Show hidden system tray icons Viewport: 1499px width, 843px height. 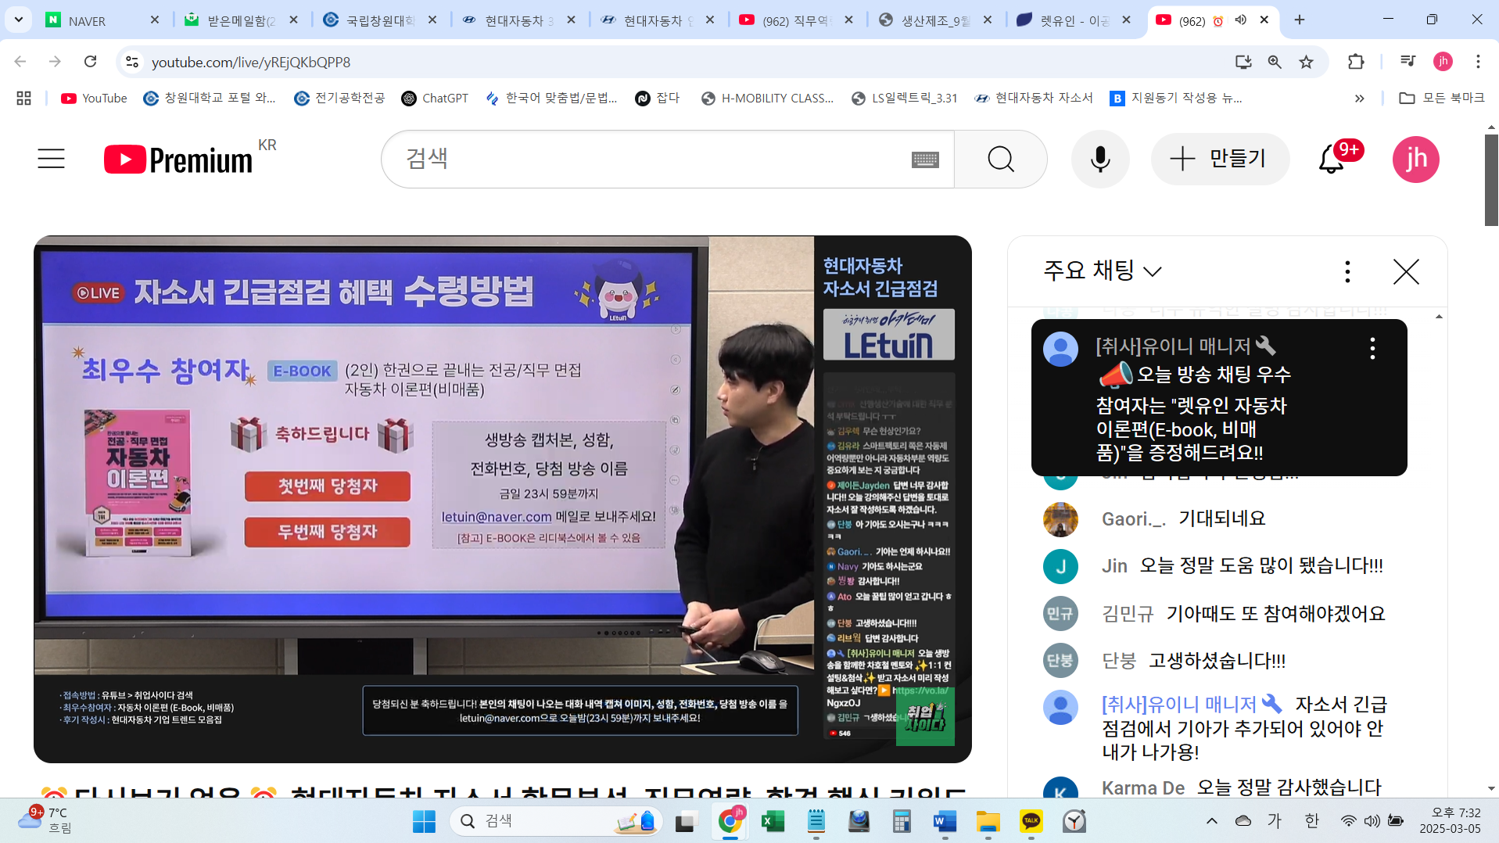click(1212, 821)
